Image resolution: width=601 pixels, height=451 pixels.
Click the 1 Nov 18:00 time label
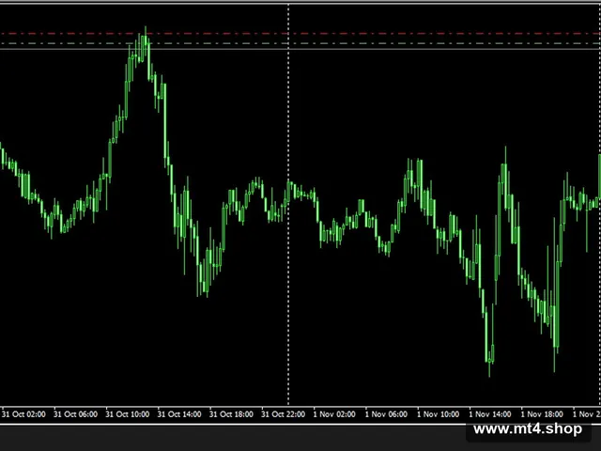click(x=542, y=414)
